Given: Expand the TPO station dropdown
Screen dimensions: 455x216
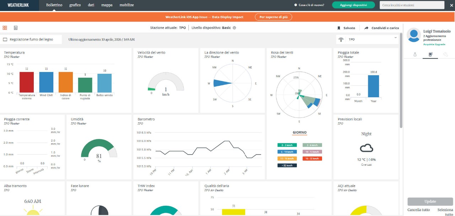Looking at the screenshot, I should point(395,38).
